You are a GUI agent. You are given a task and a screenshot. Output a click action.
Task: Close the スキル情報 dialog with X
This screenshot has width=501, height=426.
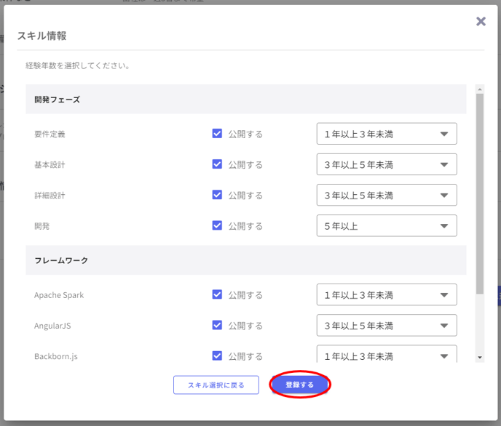click(x=481, y=22)
